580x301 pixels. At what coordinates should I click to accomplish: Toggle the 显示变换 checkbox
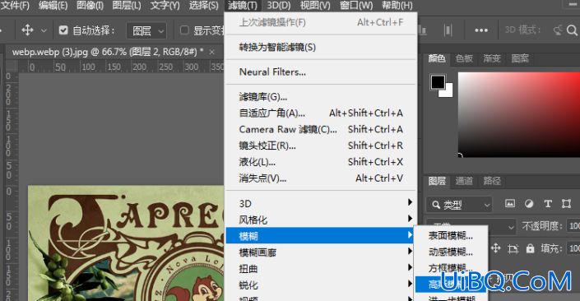[x=184, y=30]
